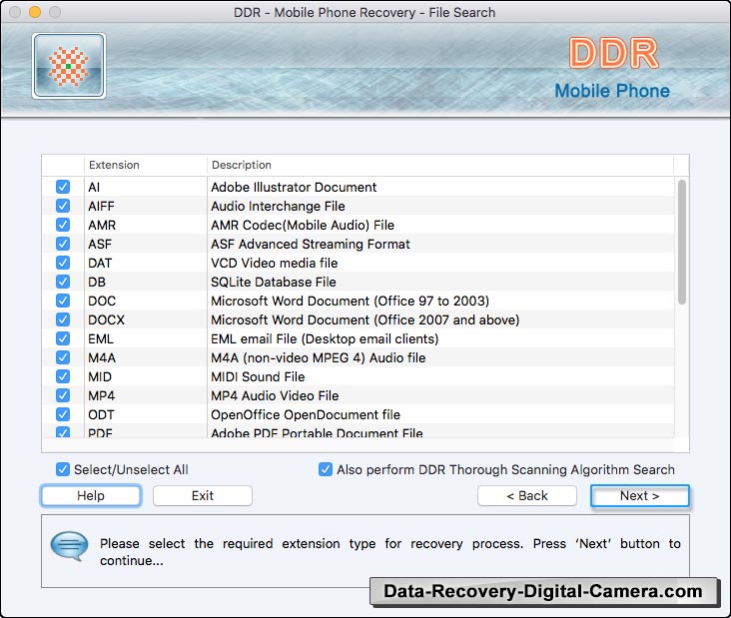Uncheck the DOCX extension checkbox

click(x=63, y=319)
